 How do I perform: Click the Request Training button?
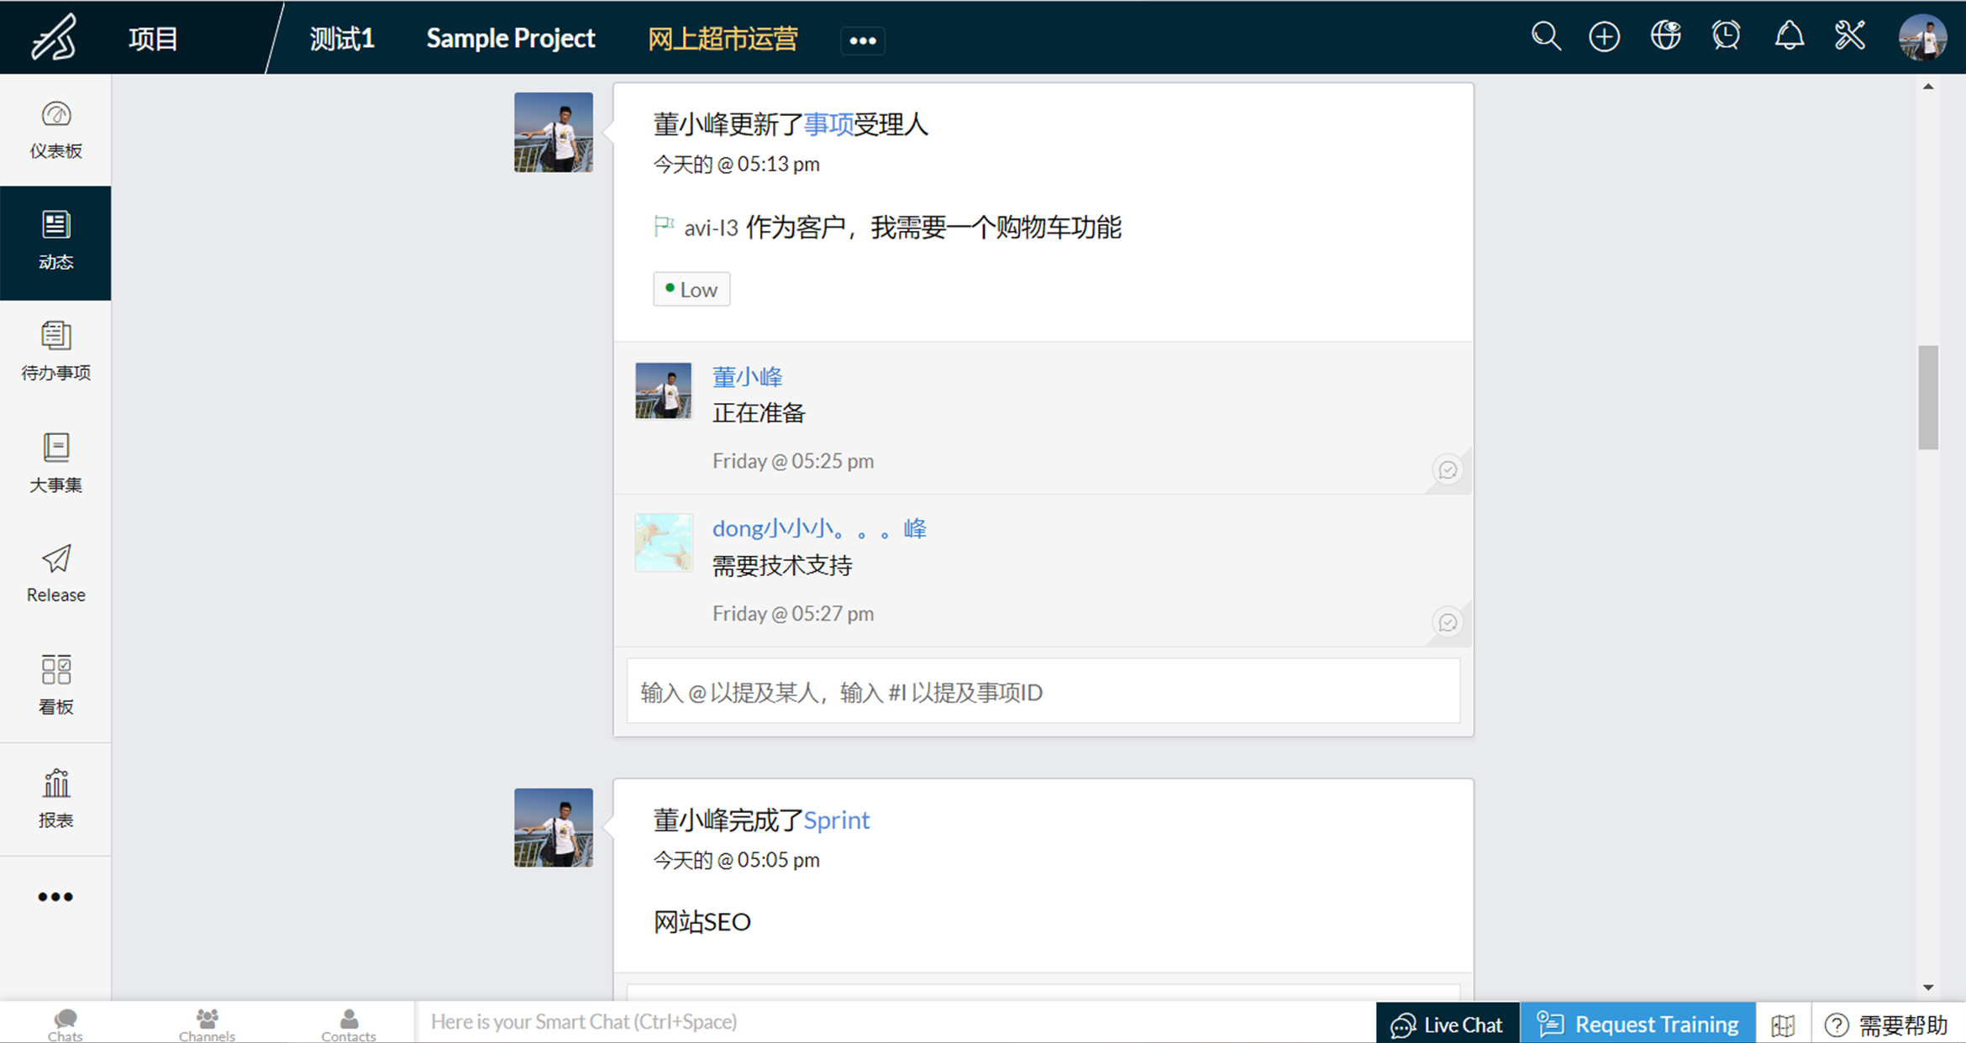click(1637, 1024)
